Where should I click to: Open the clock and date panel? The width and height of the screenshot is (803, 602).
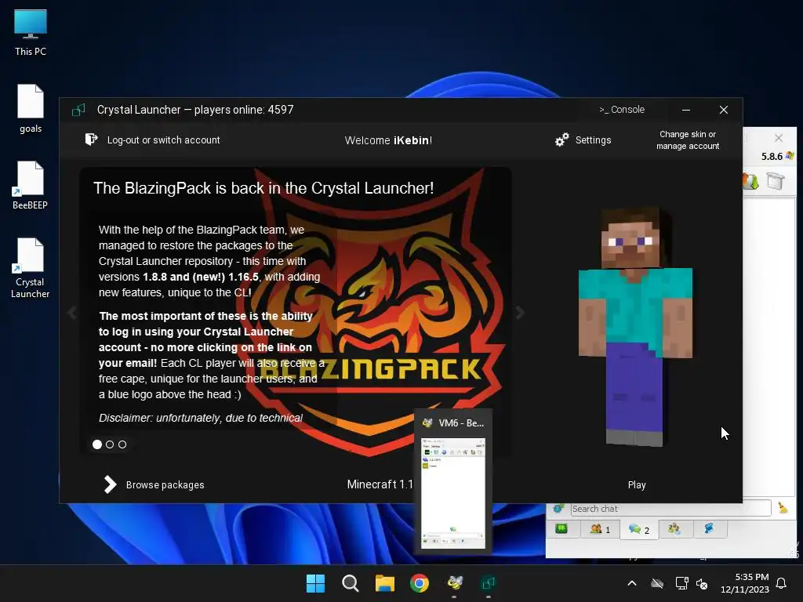coord(745,583)
